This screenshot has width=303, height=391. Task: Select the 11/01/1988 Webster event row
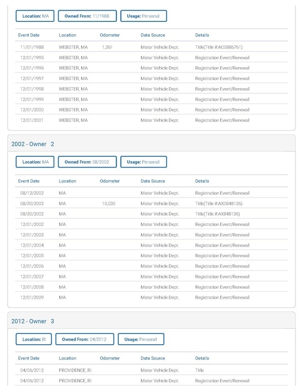[151, 47]
